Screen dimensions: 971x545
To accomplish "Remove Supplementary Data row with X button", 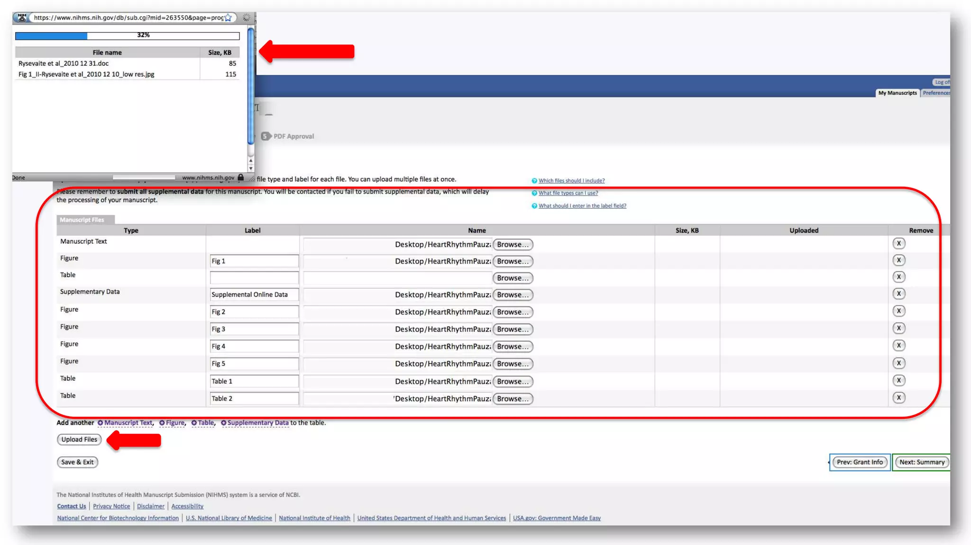I will pyautogui.click(x=898, y=294).
